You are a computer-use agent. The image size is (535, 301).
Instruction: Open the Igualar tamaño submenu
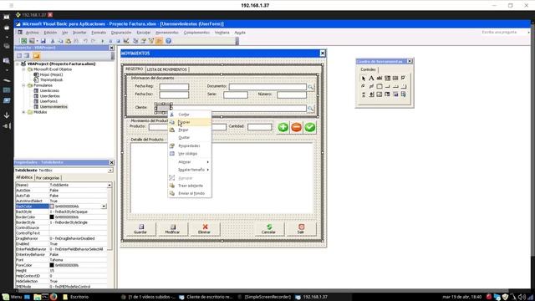point(190,170)
